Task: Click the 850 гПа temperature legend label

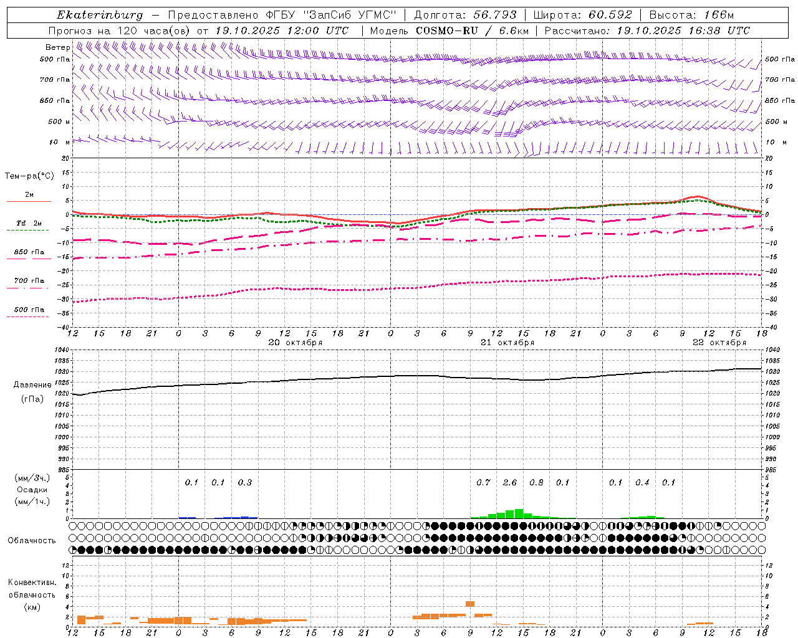Action: (29, 252)
